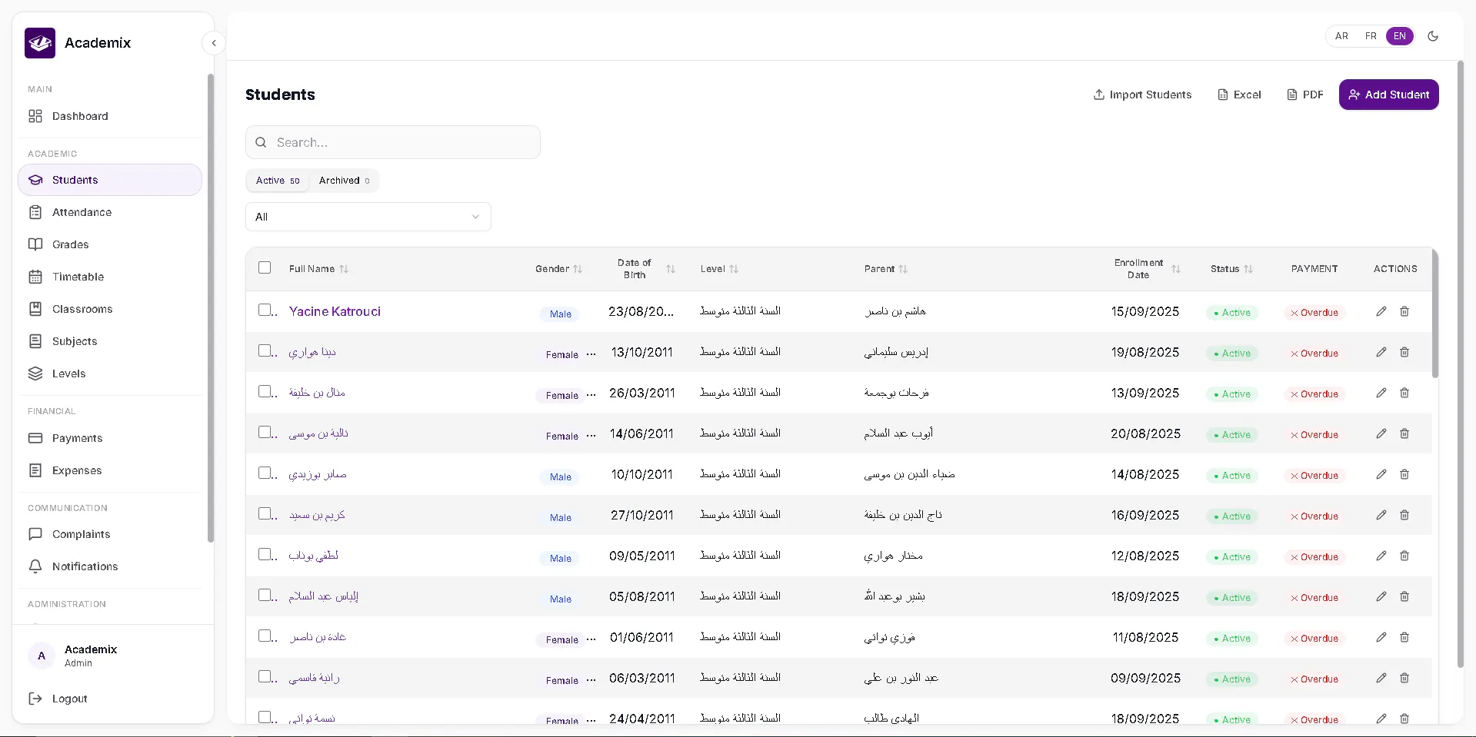Screen dimensions: 1476x737
Task: Click trash icon for the 13/10/2011 student
Action: point(1404,352)
